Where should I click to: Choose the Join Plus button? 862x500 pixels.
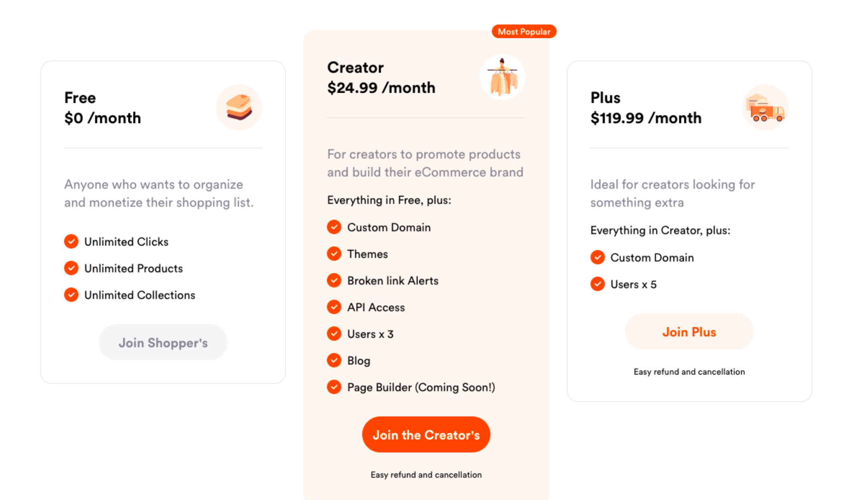[689, 332]
